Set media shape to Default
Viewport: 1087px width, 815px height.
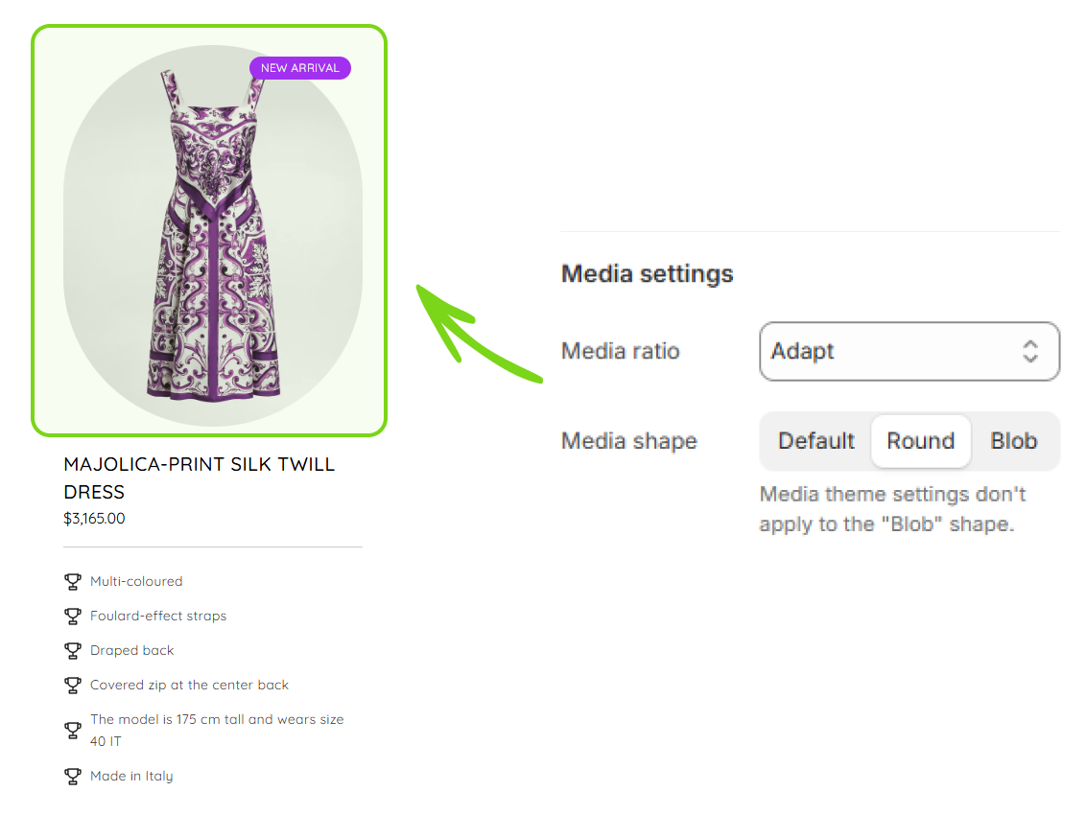point(815,441)
